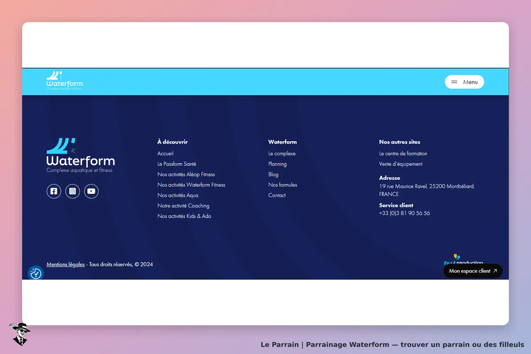Click the Waterform logo in the header
The width and height of the screenshot is (531, 354).
tap(65, 81)
